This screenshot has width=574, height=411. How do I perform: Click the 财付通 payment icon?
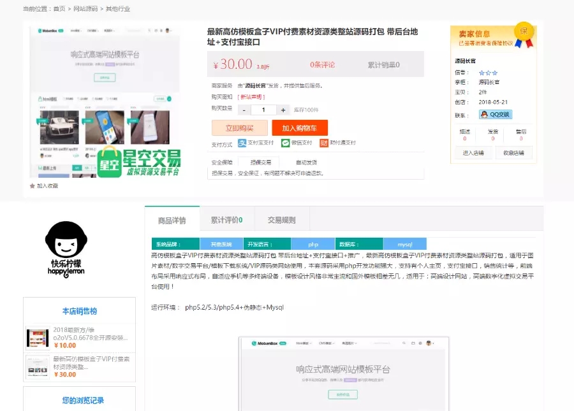click(x=324, y=143)
